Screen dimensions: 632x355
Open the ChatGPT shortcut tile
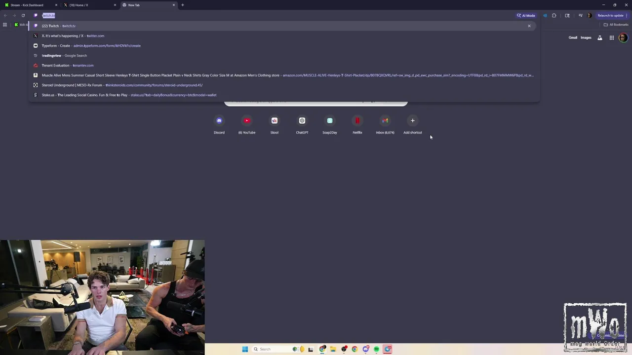[x=302, y=124]
